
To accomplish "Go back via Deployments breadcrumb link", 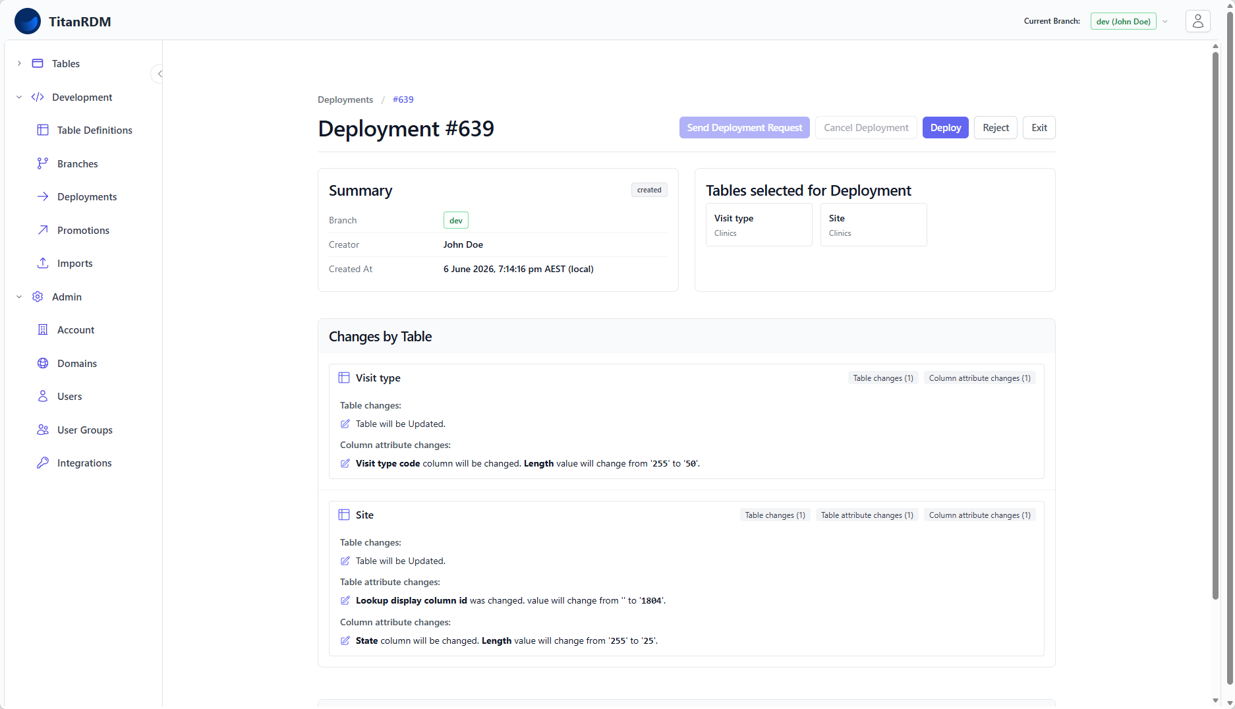I will (345, 99).
